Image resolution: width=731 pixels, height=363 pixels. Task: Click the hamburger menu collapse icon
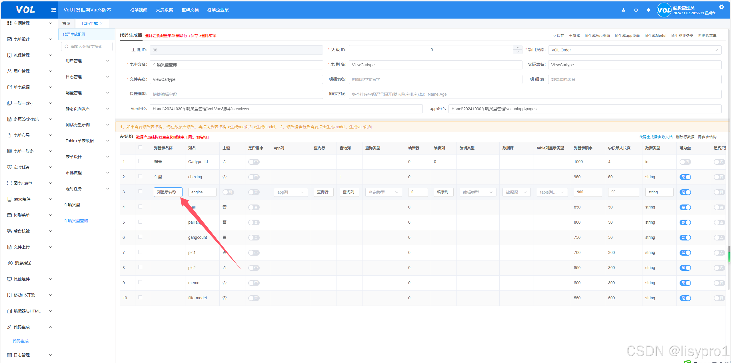point(53,10)
